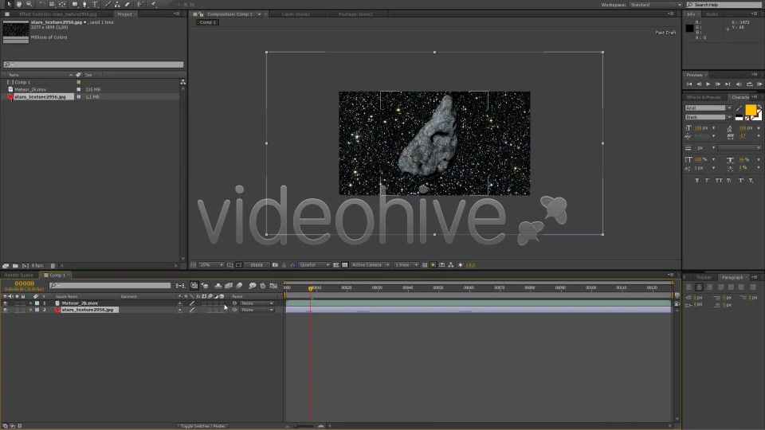The height and width of the screenshot is (430, 765).
Task: Select the Unified Camera tool
Action: [53, 5]
